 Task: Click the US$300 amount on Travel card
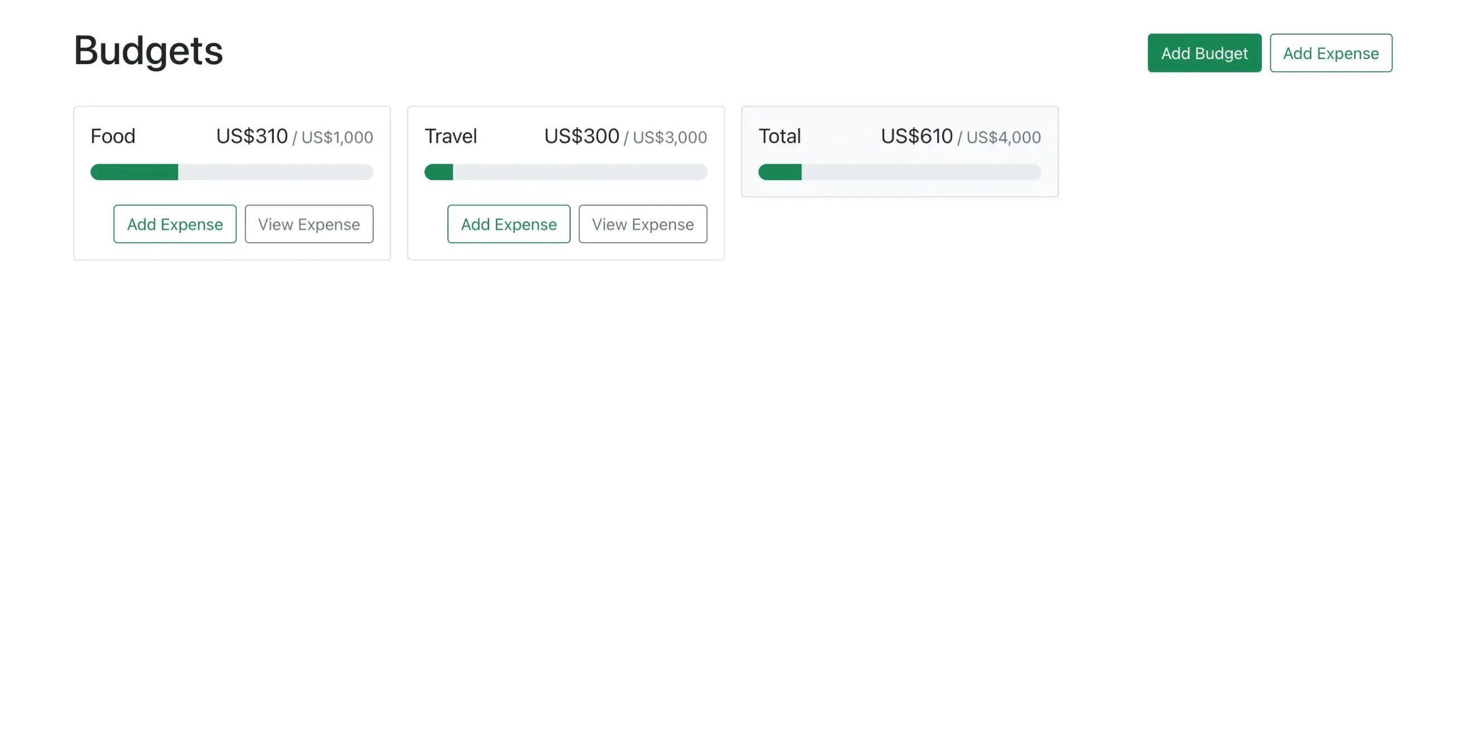point(582,136)
